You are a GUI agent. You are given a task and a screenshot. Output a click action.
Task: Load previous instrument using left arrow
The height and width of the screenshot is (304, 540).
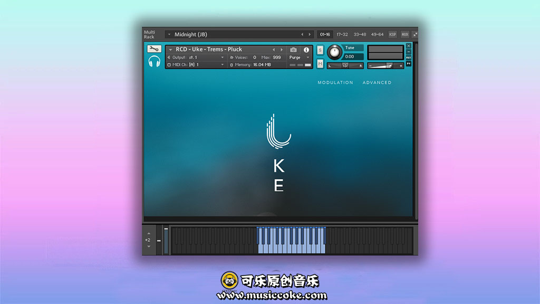click(x=274, y=50)
